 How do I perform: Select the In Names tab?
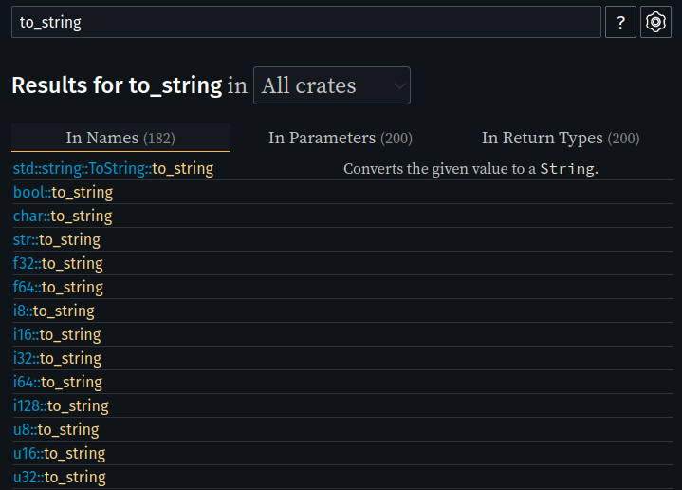point(120,138)
